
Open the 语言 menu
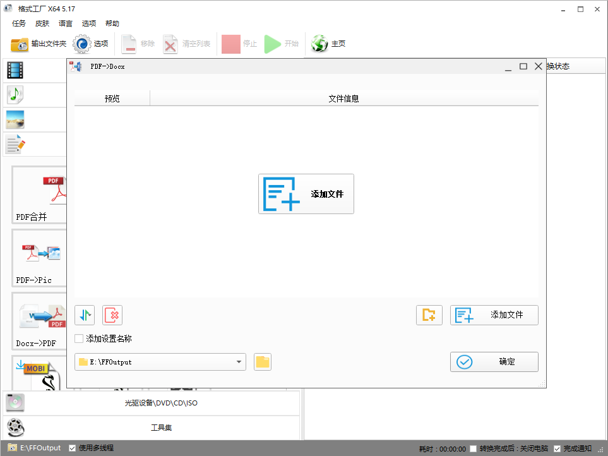coord(66,23)
